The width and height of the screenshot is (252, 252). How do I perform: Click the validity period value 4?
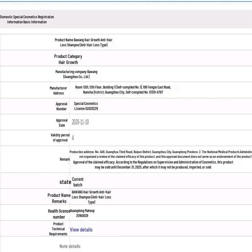point(73,138)
